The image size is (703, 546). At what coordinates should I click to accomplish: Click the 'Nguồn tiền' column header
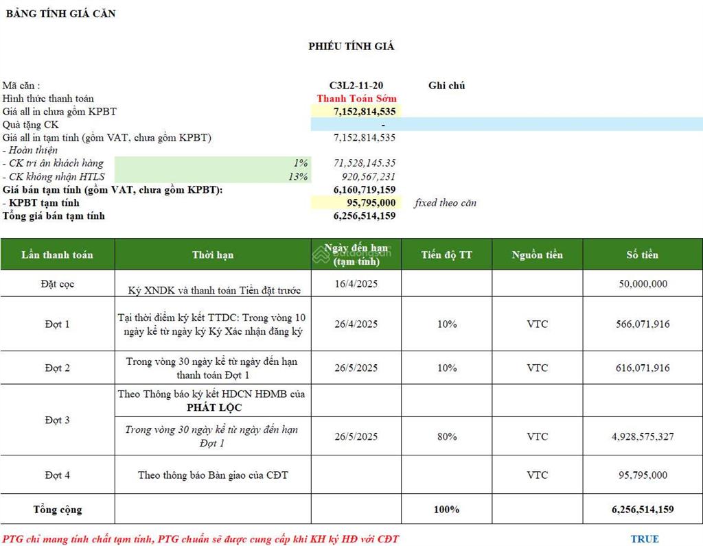(x=537, y=254)
